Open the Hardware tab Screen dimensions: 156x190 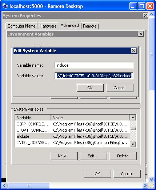[x=48, y=26]
